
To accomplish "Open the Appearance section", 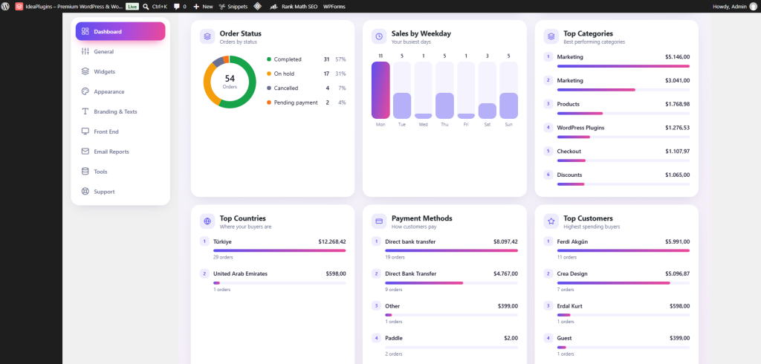I will tap(120, 91).
